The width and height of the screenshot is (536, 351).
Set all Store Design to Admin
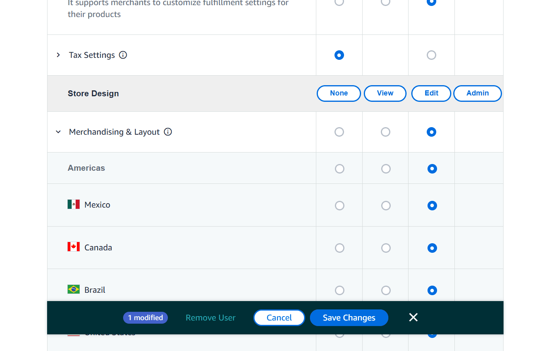tap(477, 93)
